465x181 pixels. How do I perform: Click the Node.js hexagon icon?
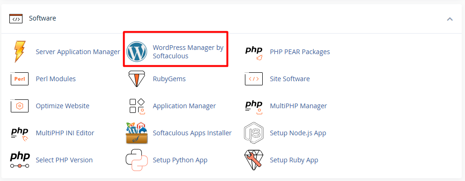click(254, 133)
